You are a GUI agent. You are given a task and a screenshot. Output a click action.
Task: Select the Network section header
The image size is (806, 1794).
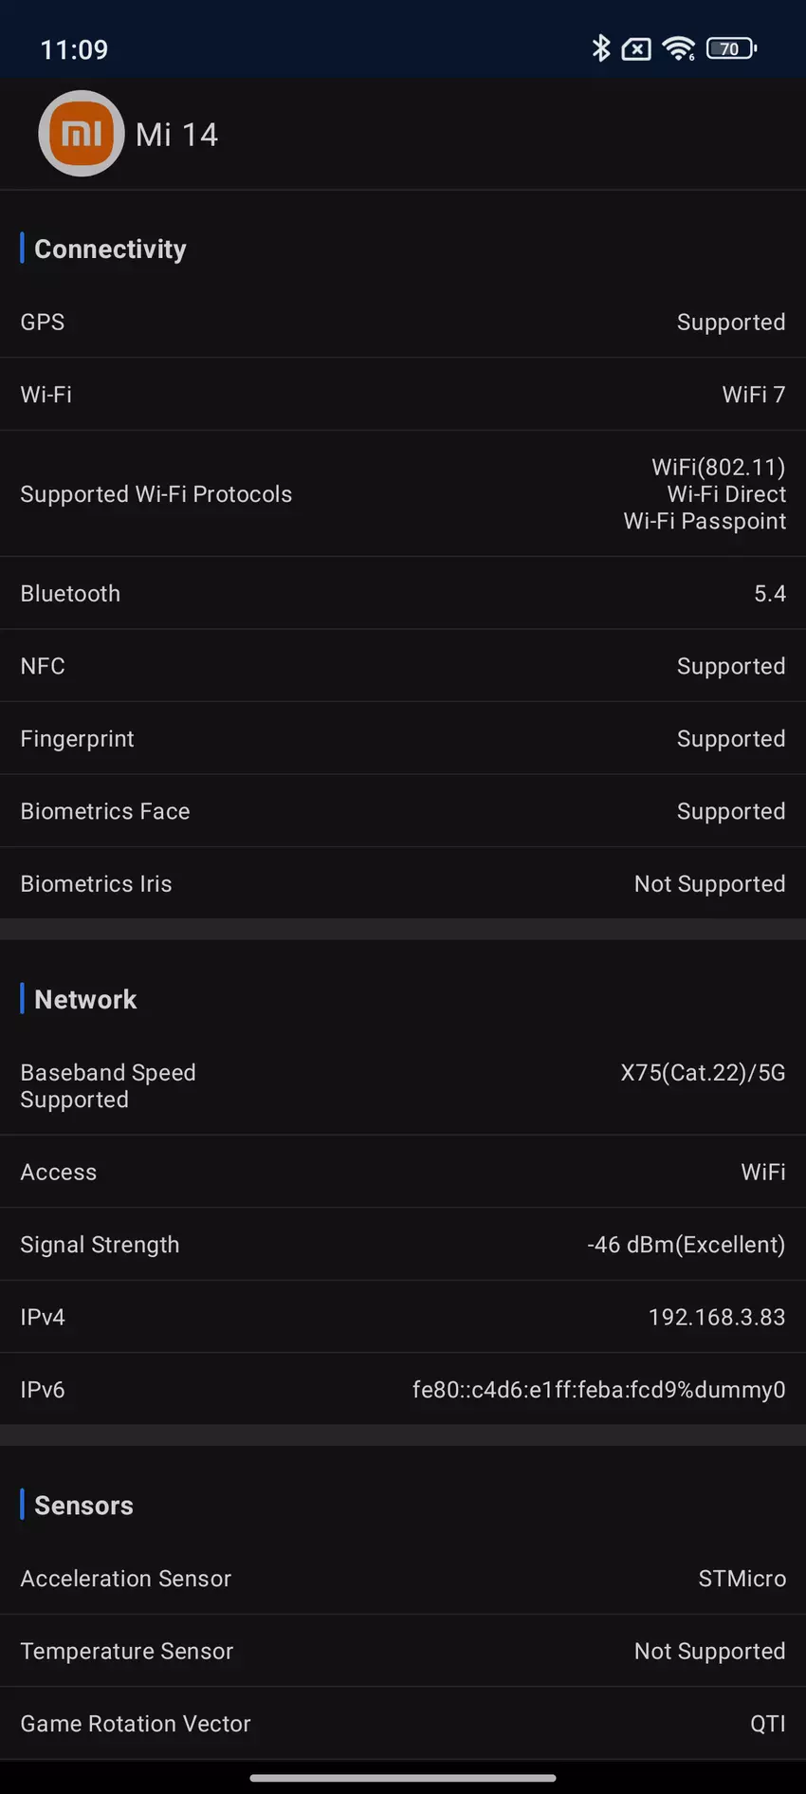[x=85, y=999]
